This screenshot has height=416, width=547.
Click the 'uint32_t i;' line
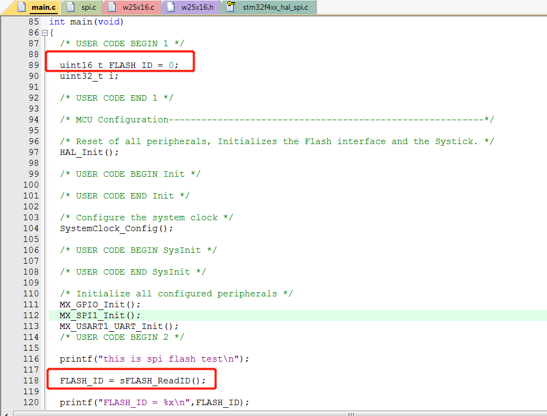click(x=89, y=76)
